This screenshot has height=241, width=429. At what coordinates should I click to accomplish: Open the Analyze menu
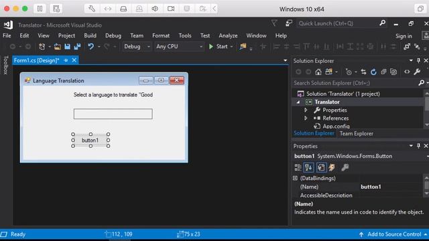[x=228, y=35]
